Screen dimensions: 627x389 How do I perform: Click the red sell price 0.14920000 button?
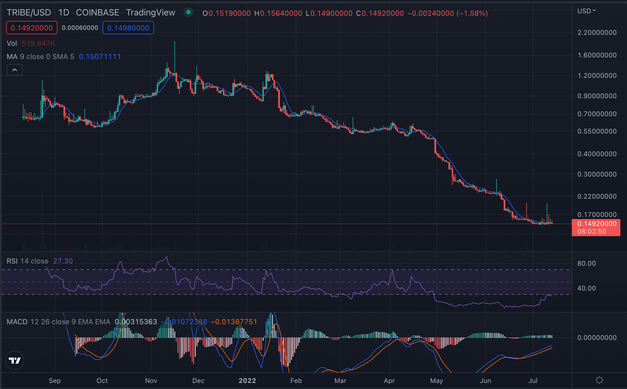32,28
